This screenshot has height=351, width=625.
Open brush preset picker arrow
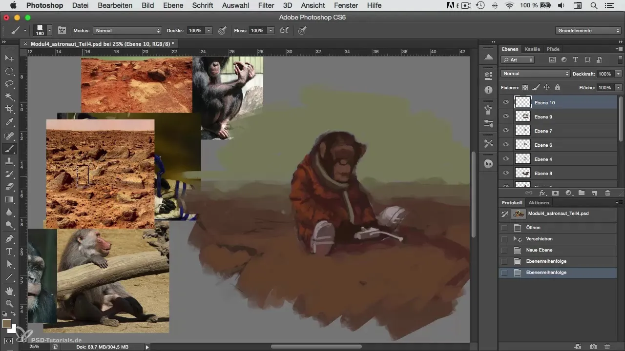(x=49, y=30)
